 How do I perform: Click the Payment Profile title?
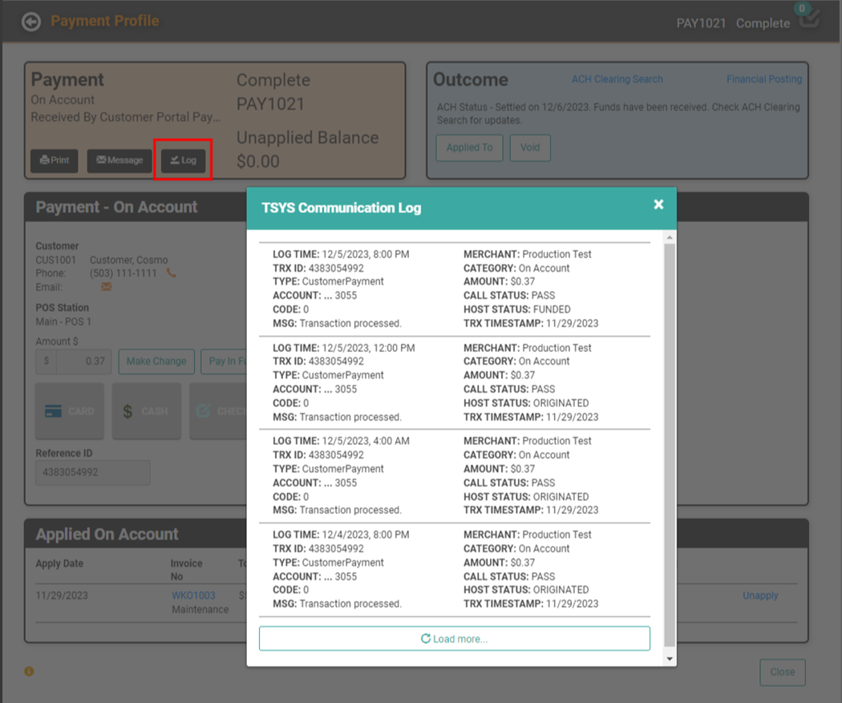[105, 21]
